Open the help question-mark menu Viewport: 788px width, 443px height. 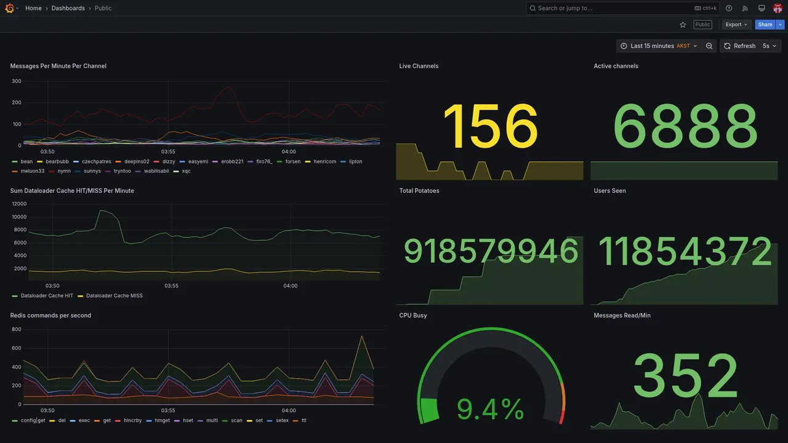click(729, 8)
